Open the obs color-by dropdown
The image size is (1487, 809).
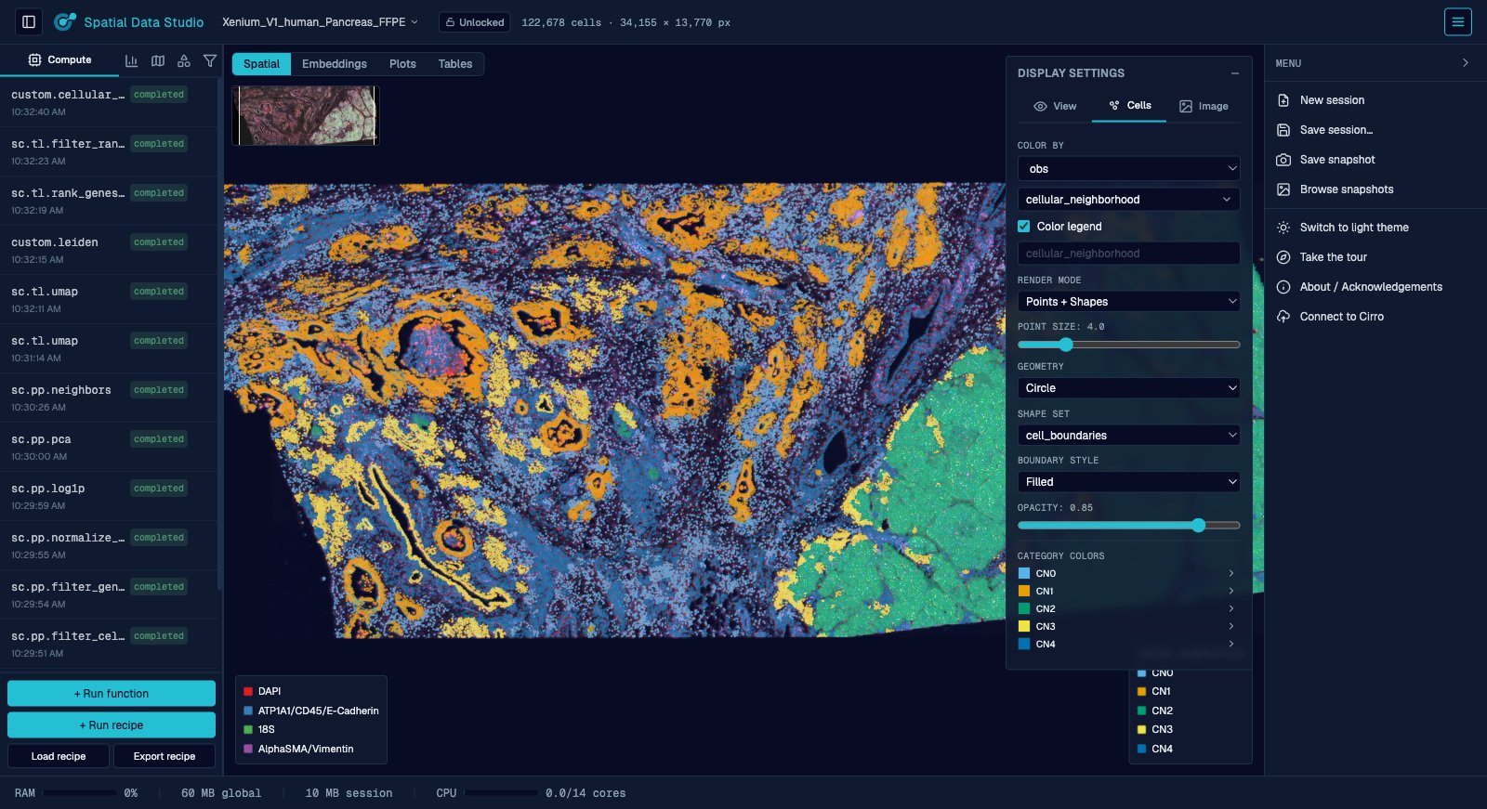[x=1128, y=169]
